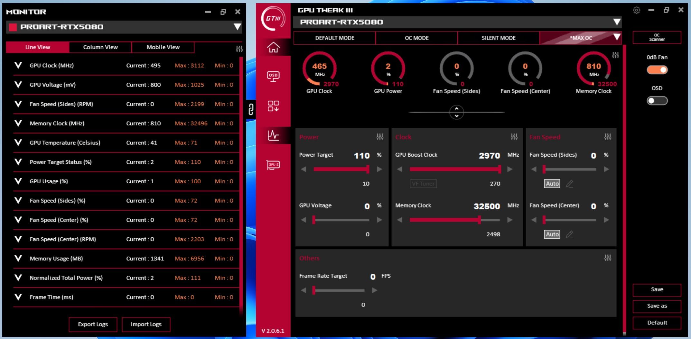Decrease GPU Voltage with left arrow

[x=303, y=220]
